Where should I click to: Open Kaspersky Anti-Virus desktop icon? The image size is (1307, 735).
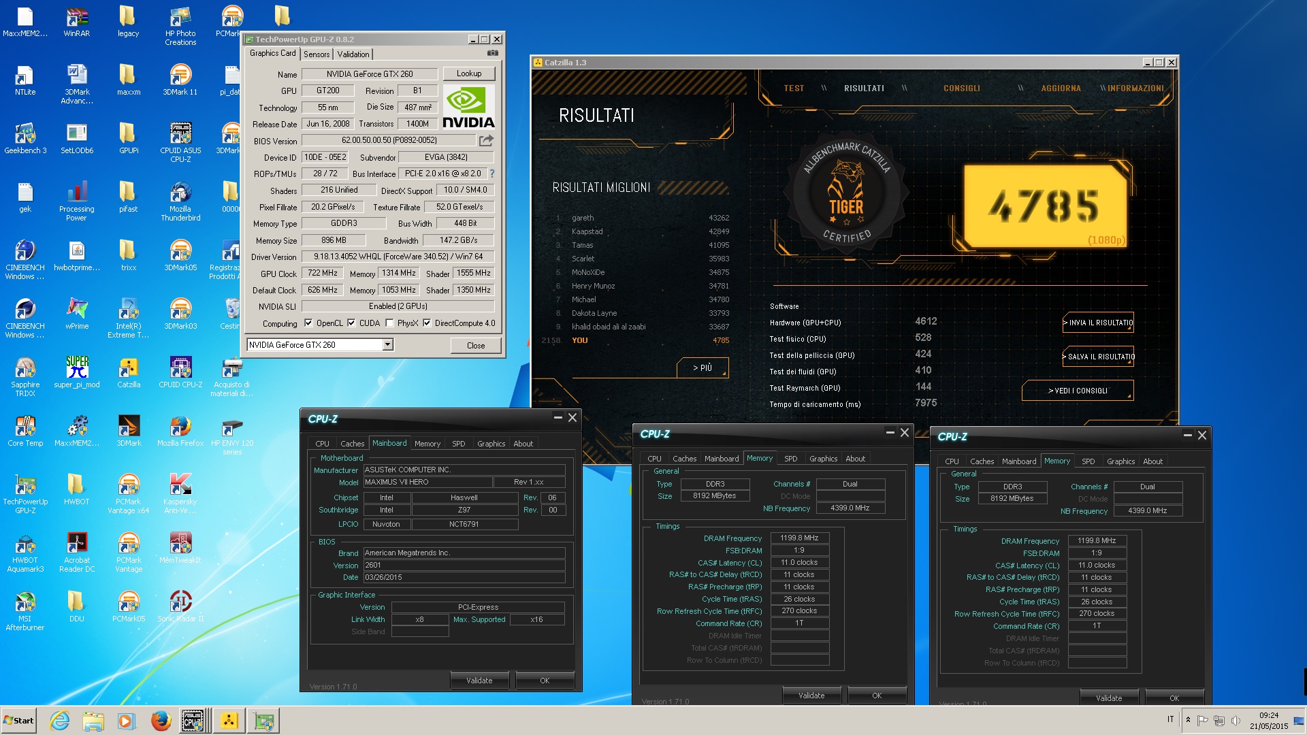pos(180,494)
